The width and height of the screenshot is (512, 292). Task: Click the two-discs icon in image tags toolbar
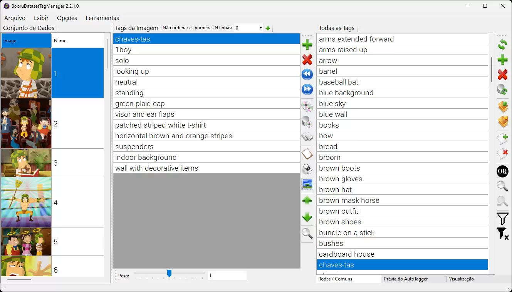click(x=307, y=106)
